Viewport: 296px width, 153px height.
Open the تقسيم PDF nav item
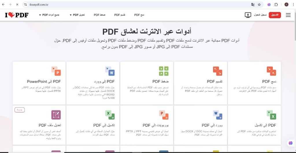(x=120, y=15)
